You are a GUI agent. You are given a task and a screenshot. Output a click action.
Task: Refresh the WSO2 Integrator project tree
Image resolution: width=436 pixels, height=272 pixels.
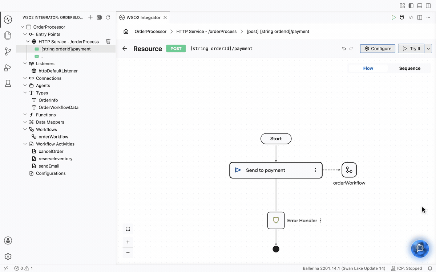click(x=108, y=17)
